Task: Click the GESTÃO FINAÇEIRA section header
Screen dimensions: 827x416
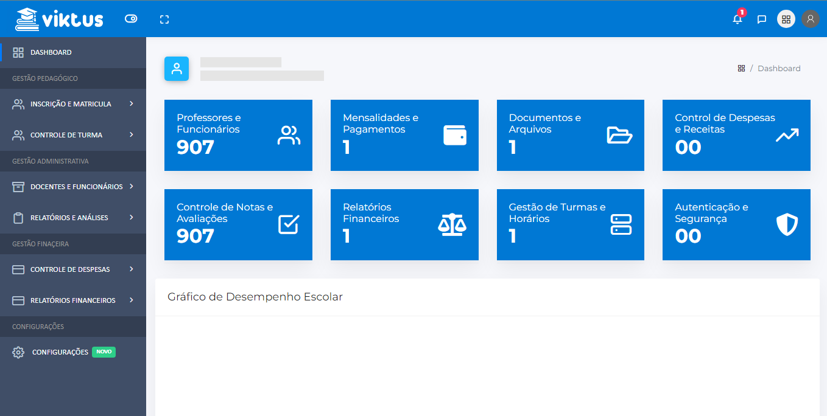Action: click(x=40, y=244)
